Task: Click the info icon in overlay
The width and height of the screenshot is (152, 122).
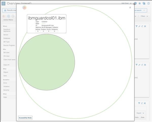Action: pyautogui.click(x=130, y=8)
